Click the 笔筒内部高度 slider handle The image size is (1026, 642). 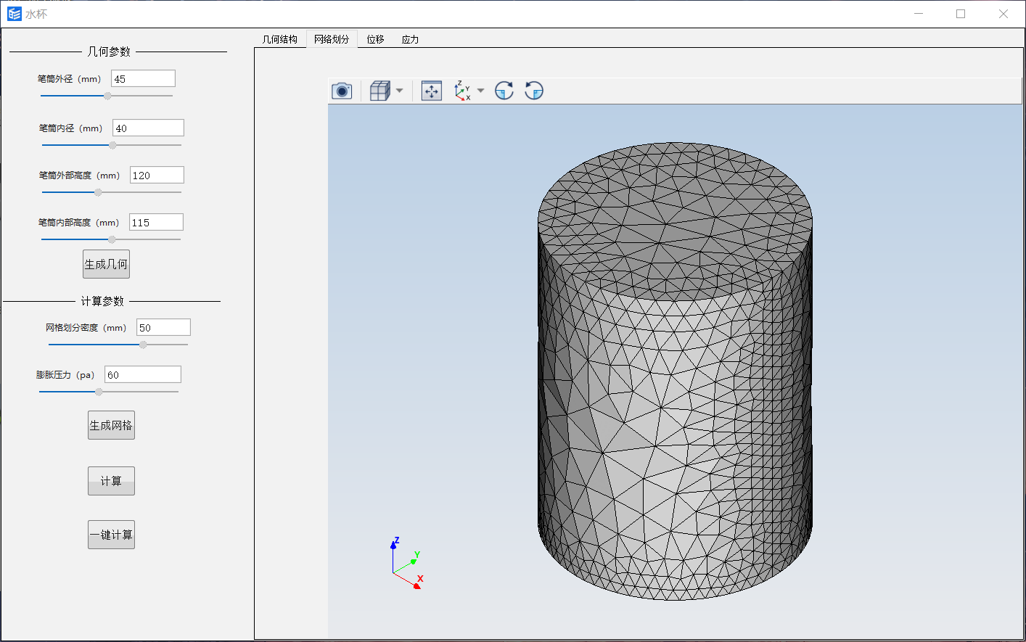tap(112, 239)
